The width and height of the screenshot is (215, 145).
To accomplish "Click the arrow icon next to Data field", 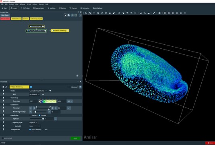I will coord(50,91).
